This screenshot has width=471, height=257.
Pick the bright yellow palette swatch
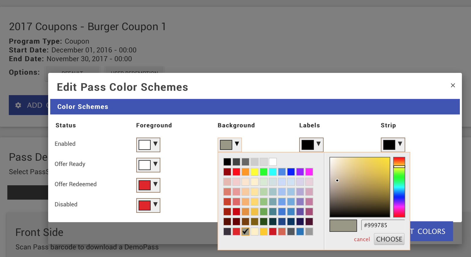click(x=254, y=172)
